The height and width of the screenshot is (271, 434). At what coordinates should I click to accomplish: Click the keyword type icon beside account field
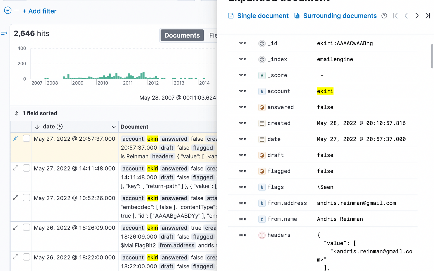[x=262, y=91]
